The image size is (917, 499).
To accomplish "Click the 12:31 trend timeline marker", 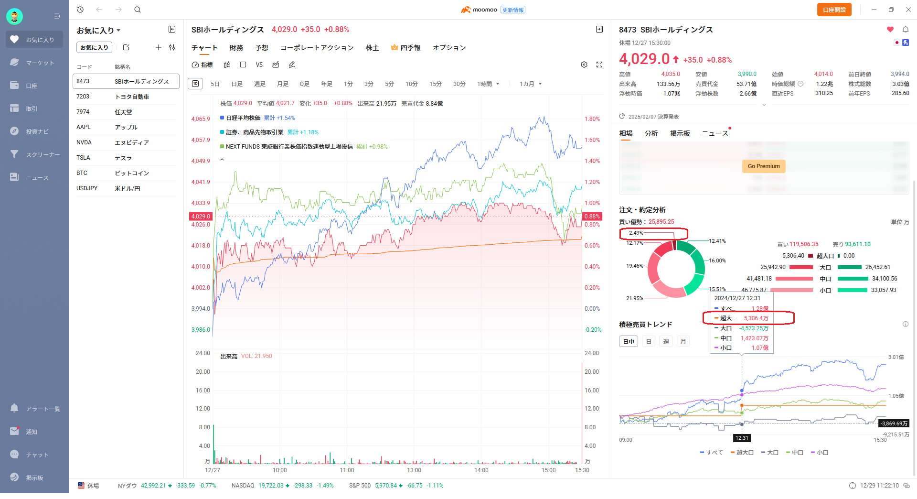I will click(x=742, y=438).
